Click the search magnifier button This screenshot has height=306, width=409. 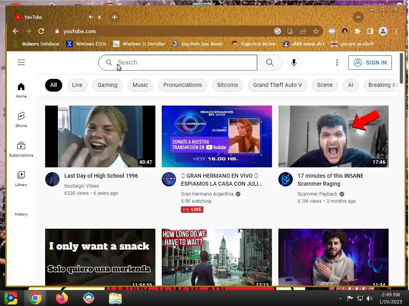coord(270,63)
